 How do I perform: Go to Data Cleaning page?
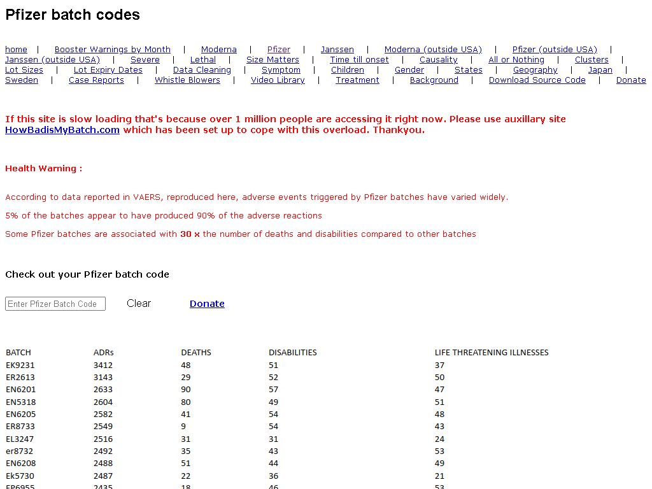tap(202, 70)
